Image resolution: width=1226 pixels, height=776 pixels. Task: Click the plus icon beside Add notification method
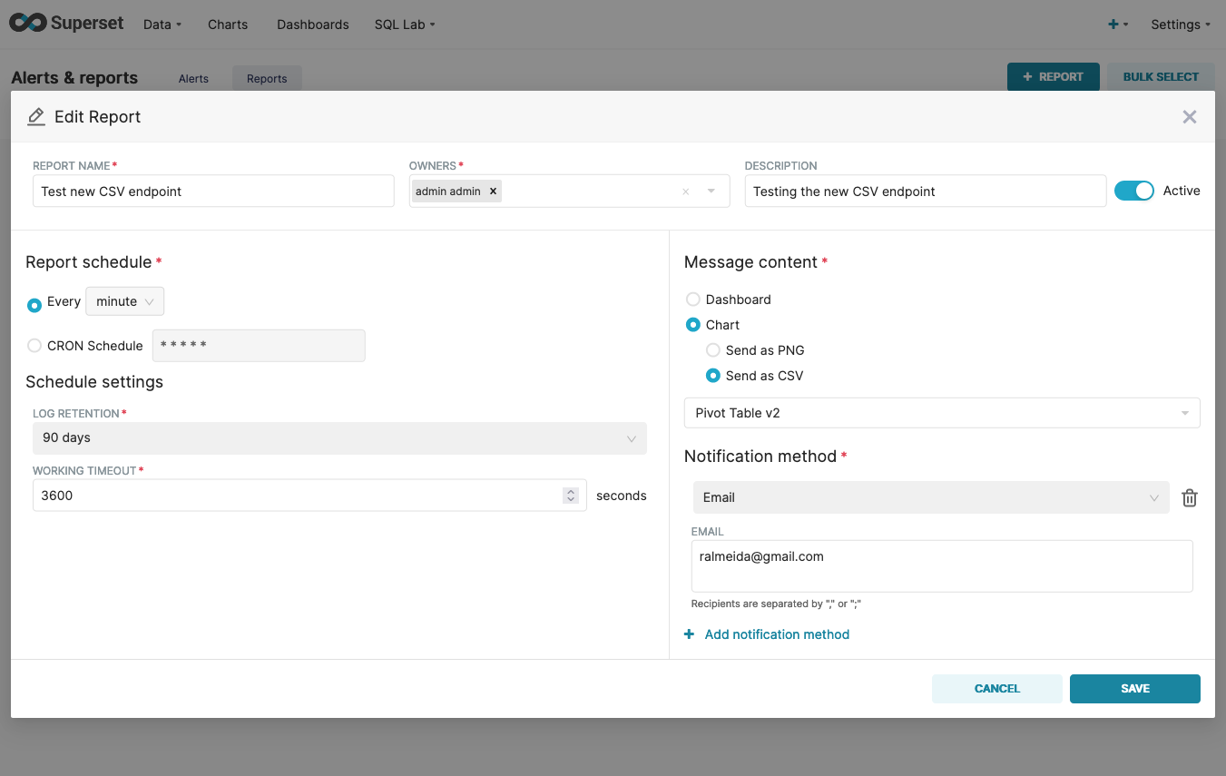coord(690,634)
